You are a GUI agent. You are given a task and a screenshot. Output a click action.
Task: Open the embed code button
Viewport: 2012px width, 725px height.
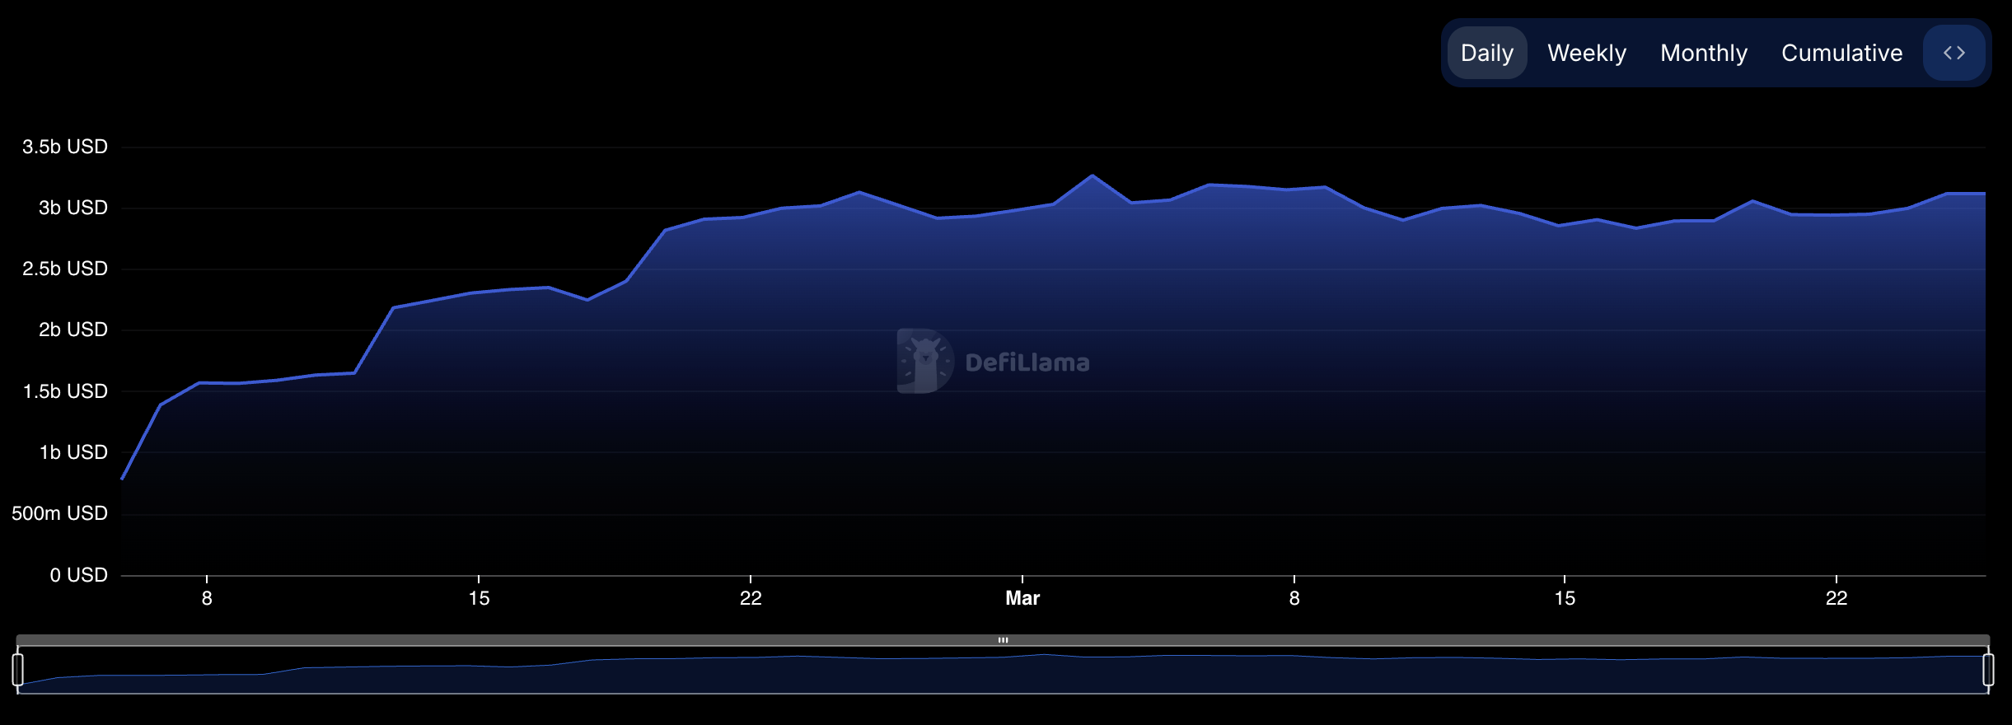1954,53
